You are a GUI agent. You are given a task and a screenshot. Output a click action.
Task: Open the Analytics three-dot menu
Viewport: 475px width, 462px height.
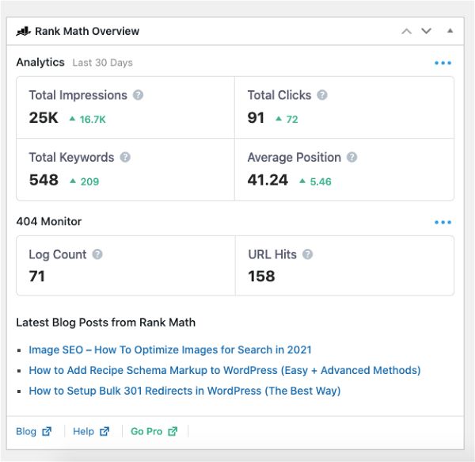[443, 63]
